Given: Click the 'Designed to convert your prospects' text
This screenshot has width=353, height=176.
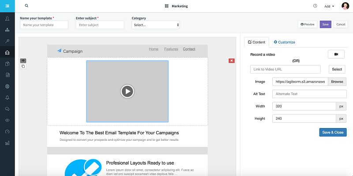Looking at the screenshot, I should 119,140.
